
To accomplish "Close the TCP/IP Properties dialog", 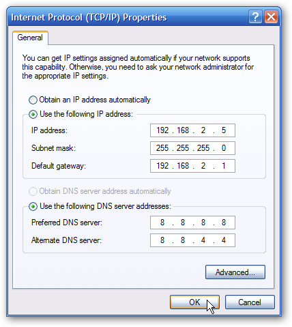I will (271, 17).
